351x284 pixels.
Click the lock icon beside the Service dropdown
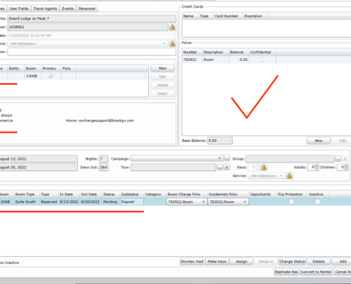click(289, 176)
